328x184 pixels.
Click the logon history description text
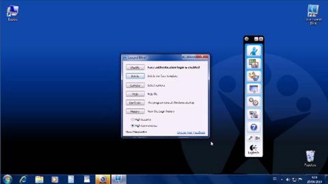161,111
